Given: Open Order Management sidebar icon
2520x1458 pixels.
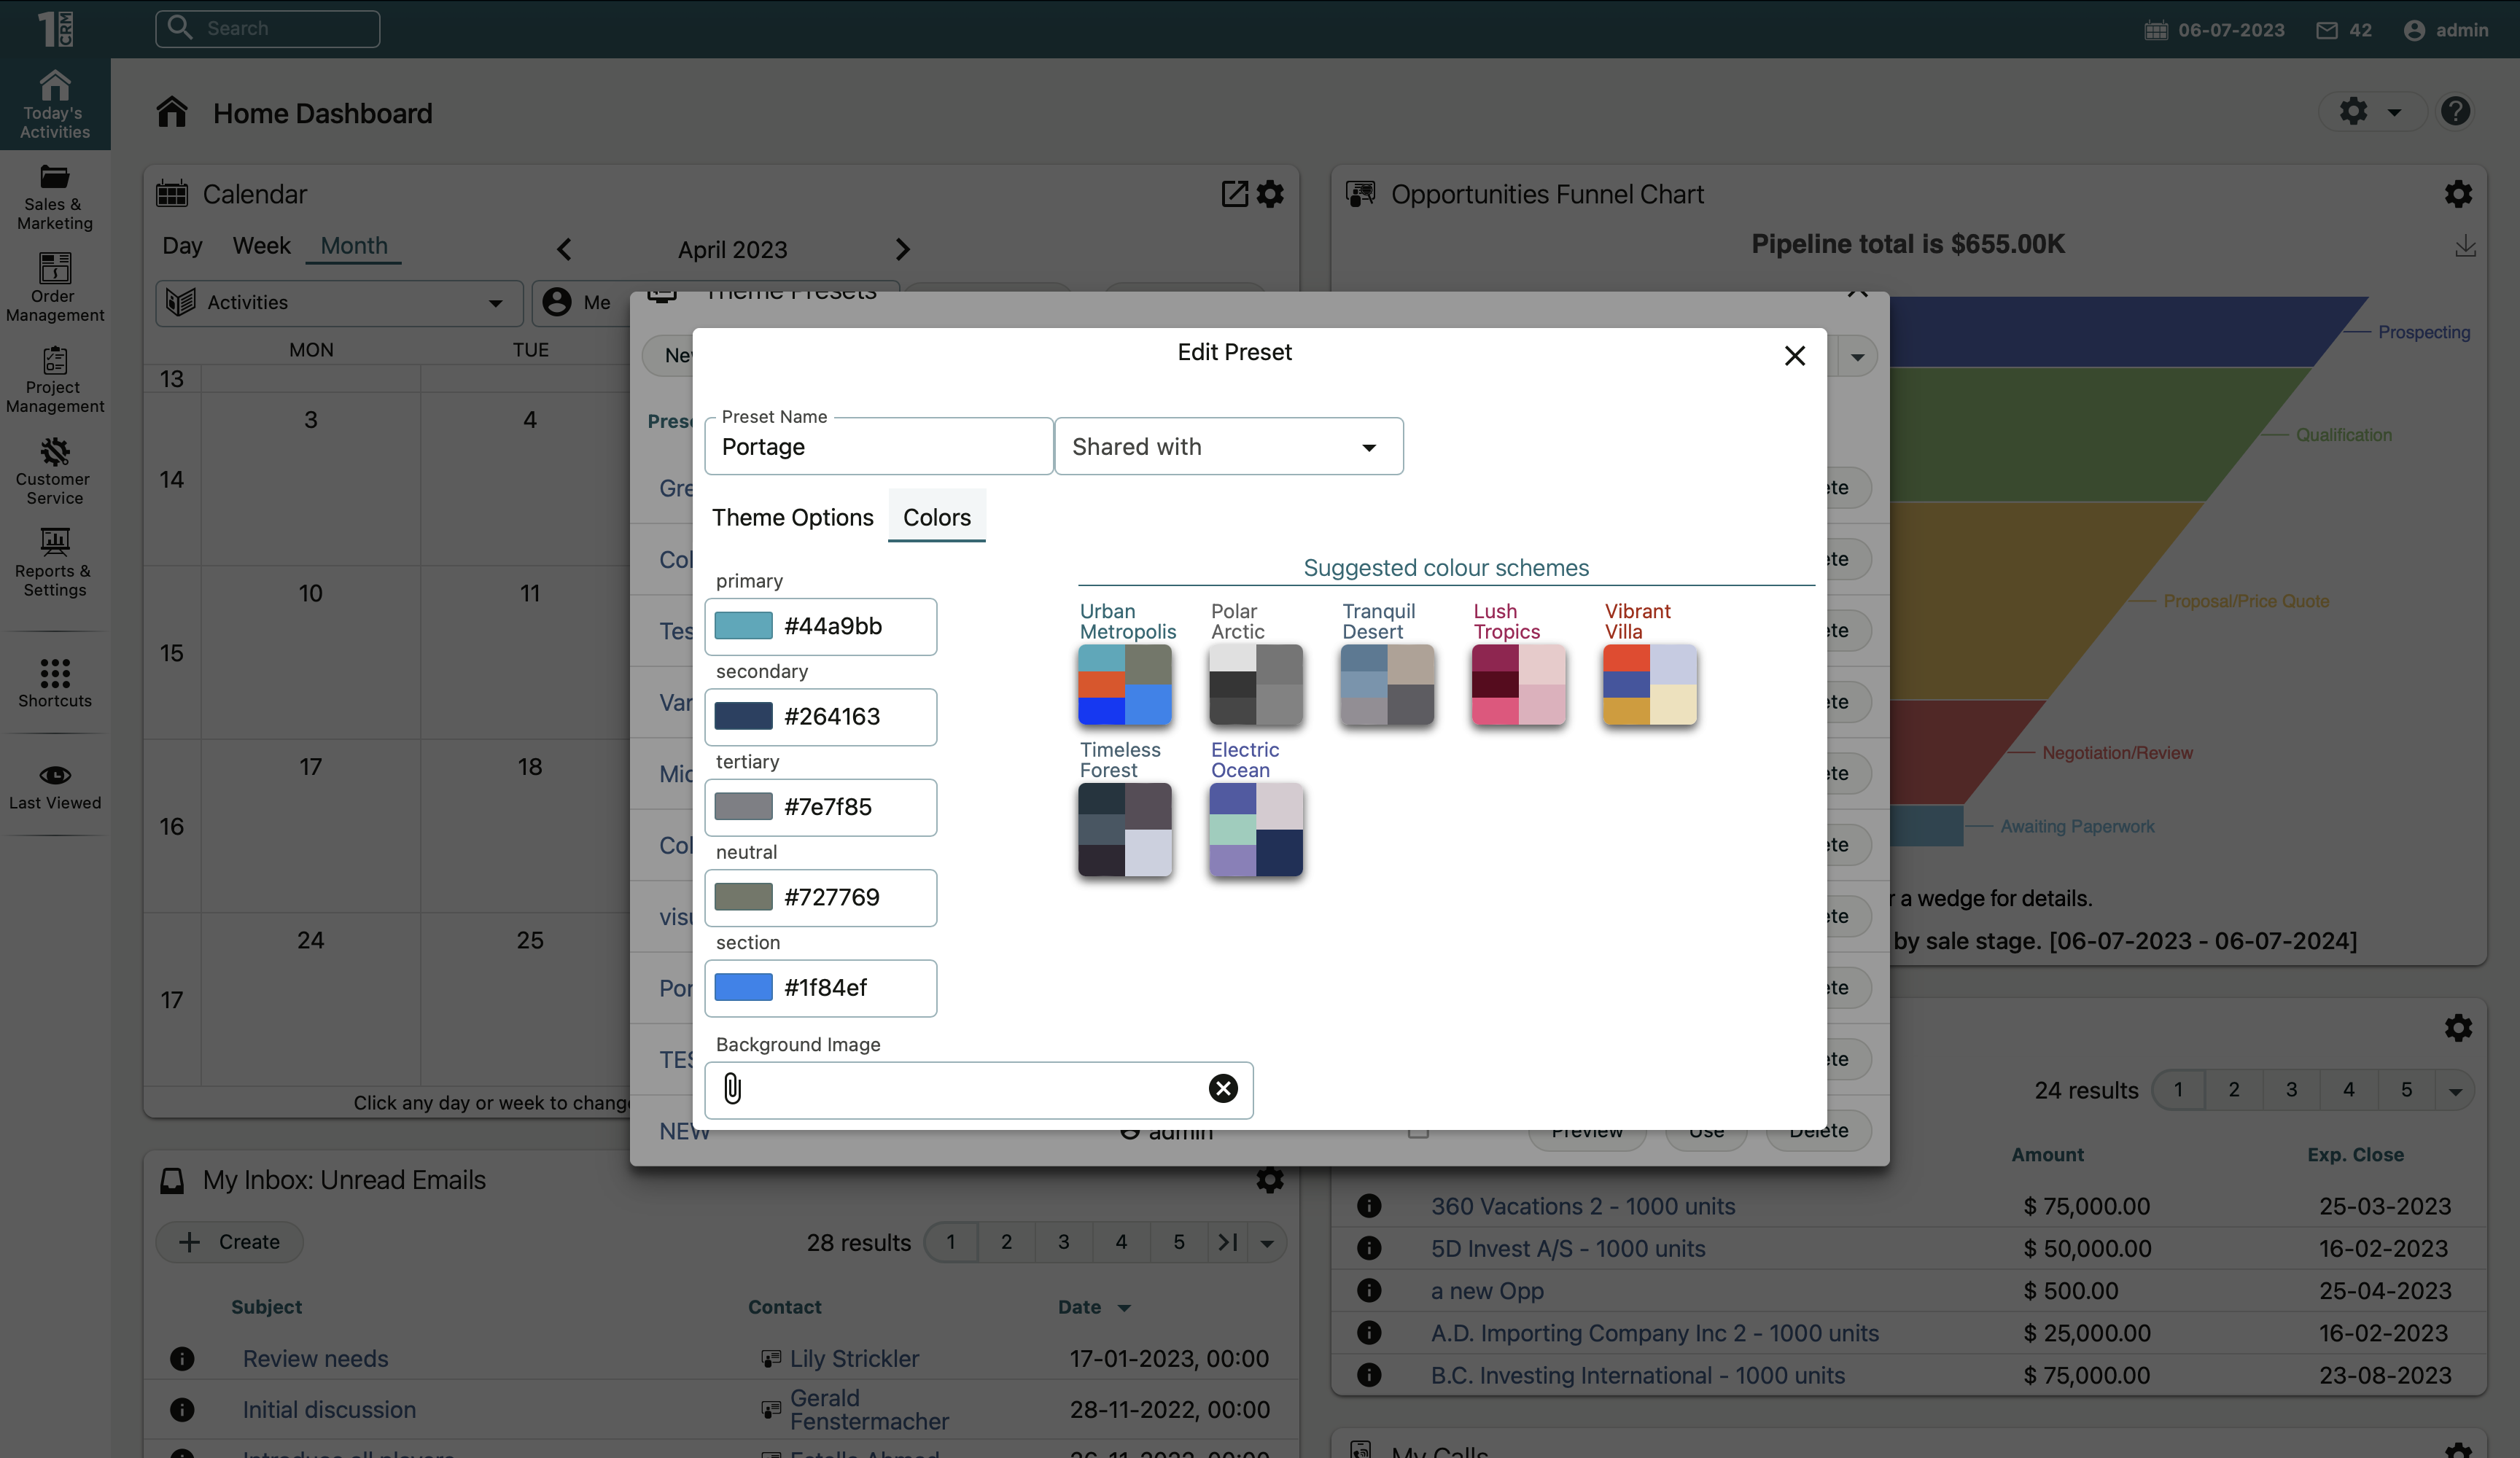Looking at the screenshot, I should 55,287.
